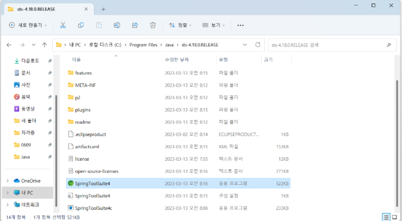Go back with the left arrow
The image size is (402, 221).
point(9,45)
